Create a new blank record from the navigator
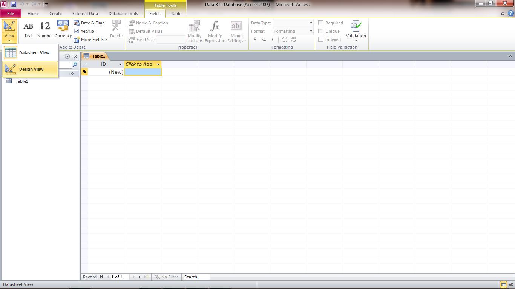This screenshot has width=515, height=289. coord(147,277)
